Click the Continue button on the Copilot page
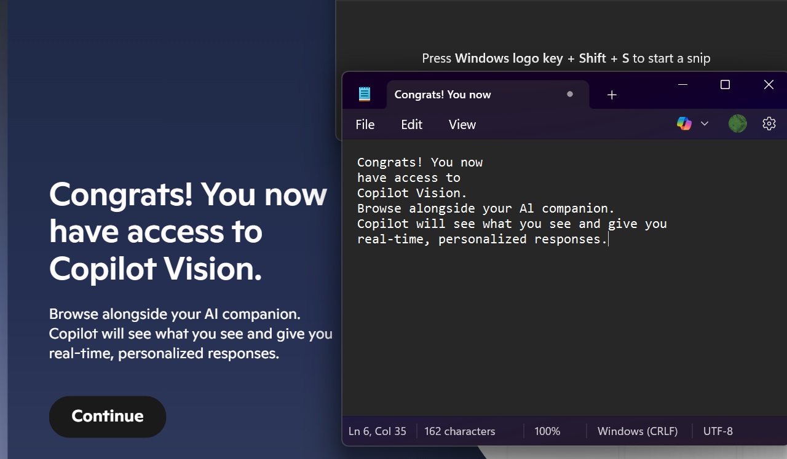Viewport: 787px width, 459px height. click(107, 417)
